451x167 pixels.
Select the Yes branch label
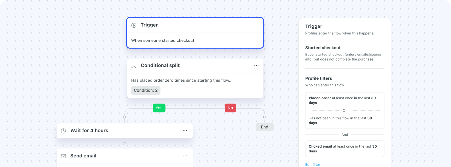click(x=159, y=108)
